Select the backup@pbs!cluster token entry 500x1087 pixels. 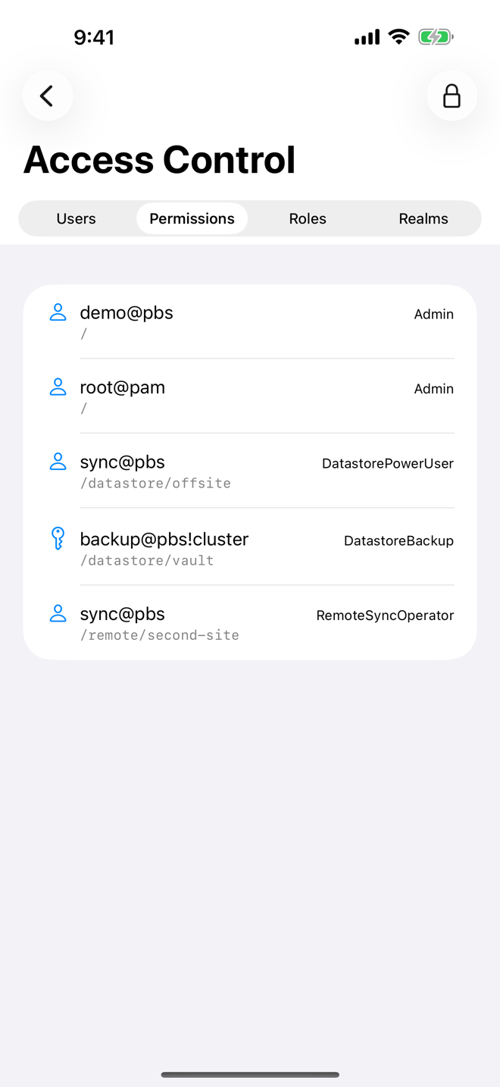[250, 547]
